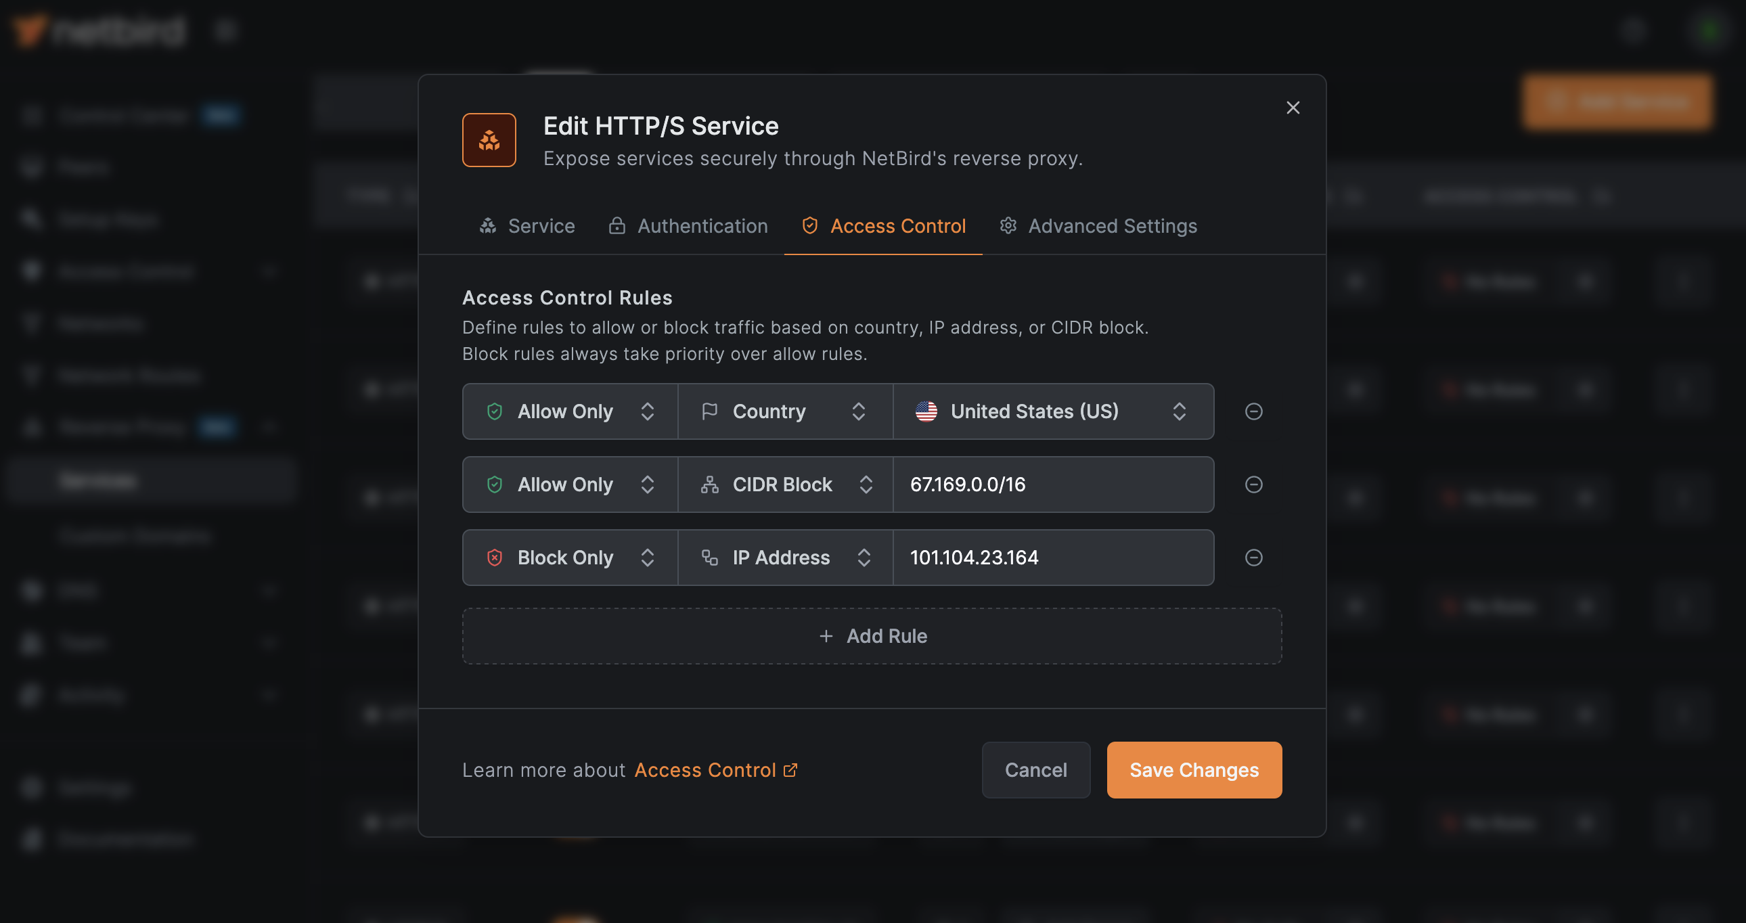The width and height of the screenshot is (1746, 923).
Task: Remove the 101.104.23.164 block rule
Action: tap(1253, 558)
